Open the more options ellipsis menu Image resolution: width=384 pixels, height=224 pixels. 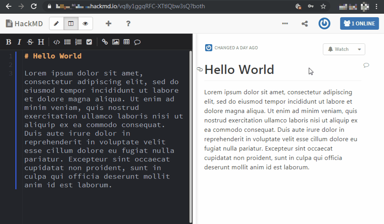tap(285, 23)
